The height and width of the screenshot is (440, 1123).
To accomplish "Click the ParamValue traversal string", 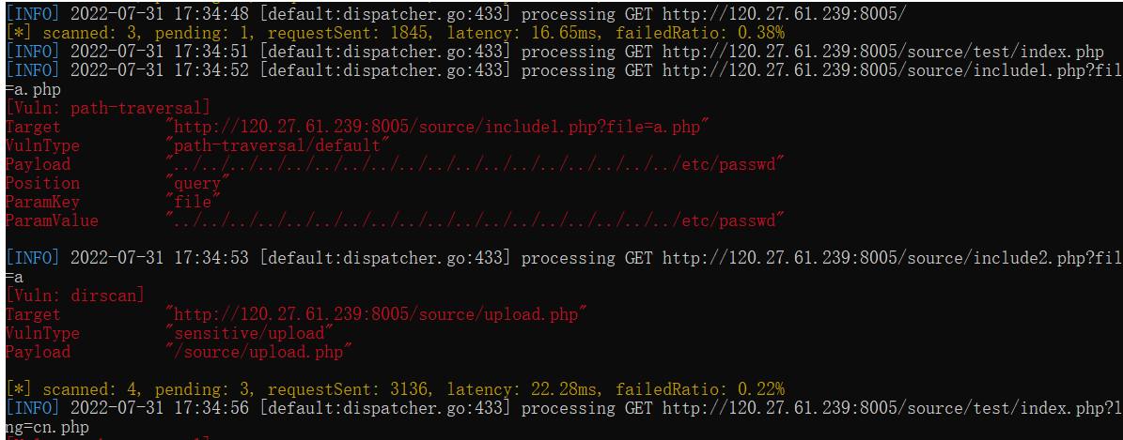I will tap(475, 220).
